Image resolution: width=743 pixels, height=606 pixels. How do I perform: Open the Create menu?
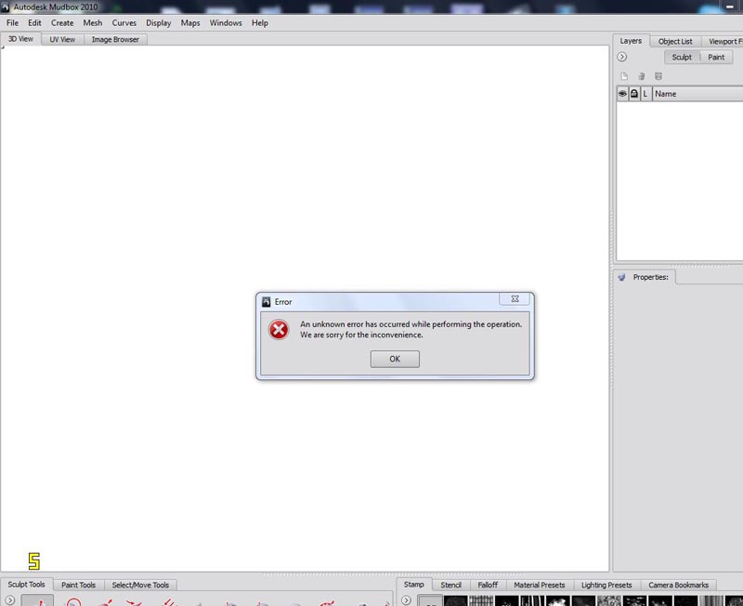(62, 22)
